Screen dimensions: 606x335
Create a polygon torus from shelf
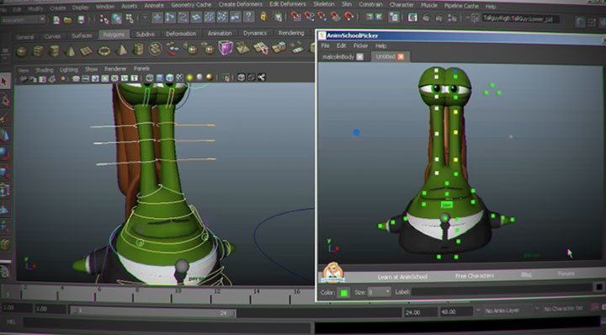[x=104, y=51]
